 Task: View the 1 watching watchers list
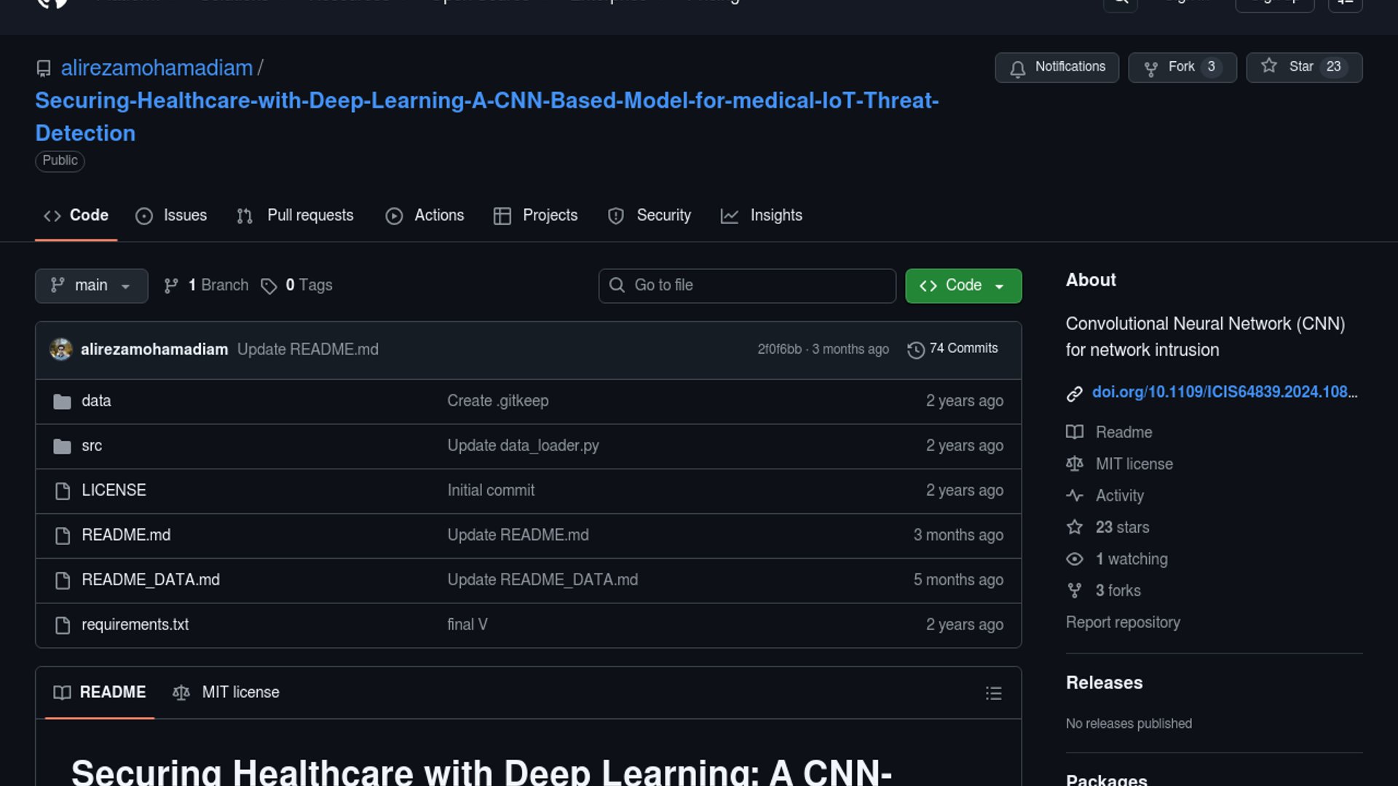(1131, 559)
